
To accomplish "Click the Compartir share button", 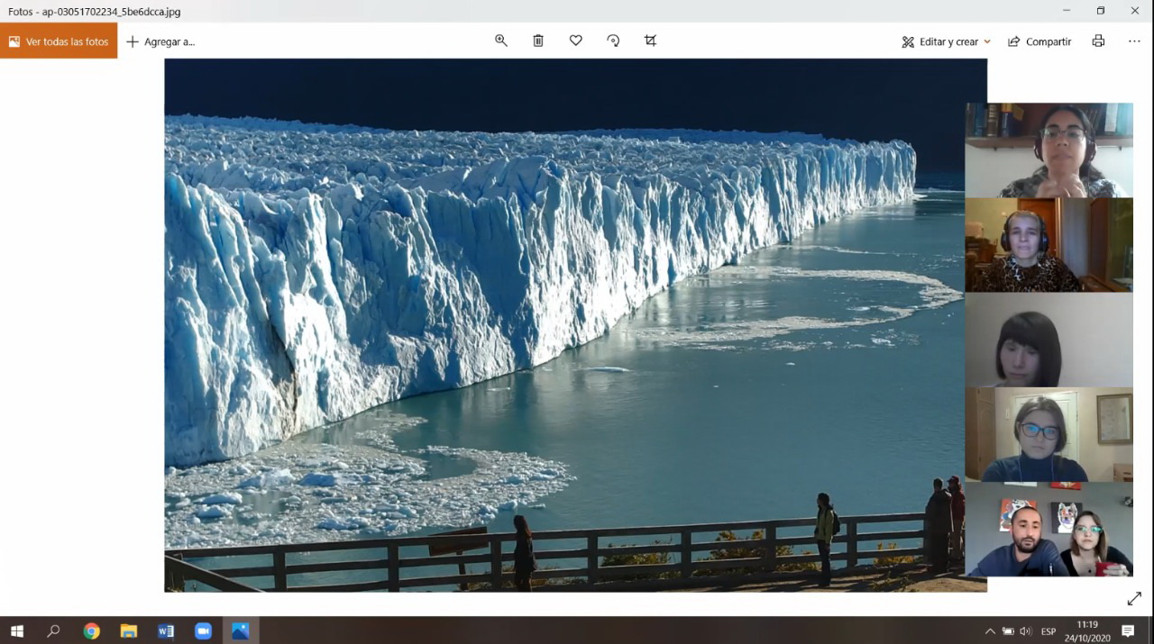I will coord(1040,41).
